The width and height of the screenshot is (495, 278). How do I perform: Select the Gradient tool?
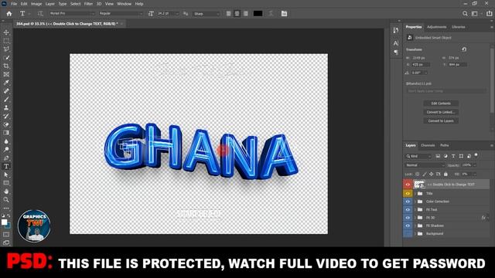[x=6, y=133]
